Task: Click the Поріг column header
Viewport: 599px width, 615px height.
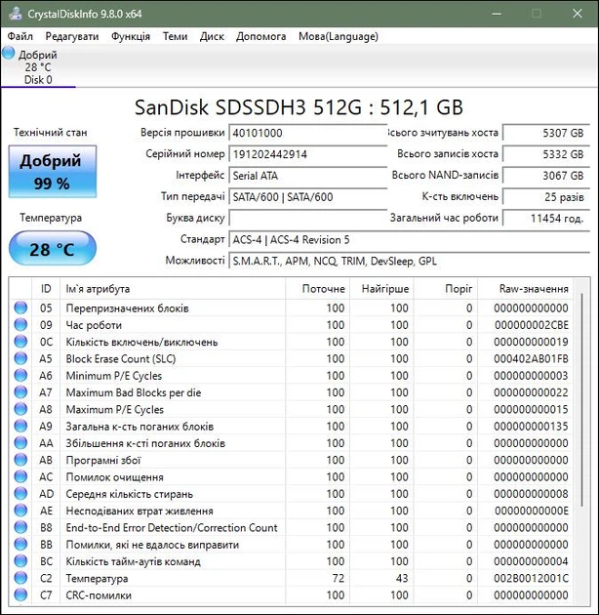Action: pyautogui.click(x=446, y=289)
